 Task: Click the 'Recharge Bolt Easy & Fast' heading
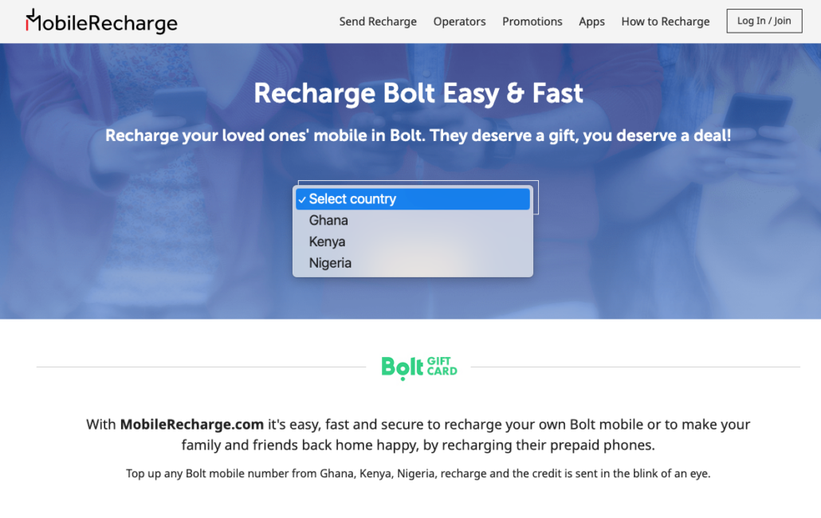[x=418, y=94]
